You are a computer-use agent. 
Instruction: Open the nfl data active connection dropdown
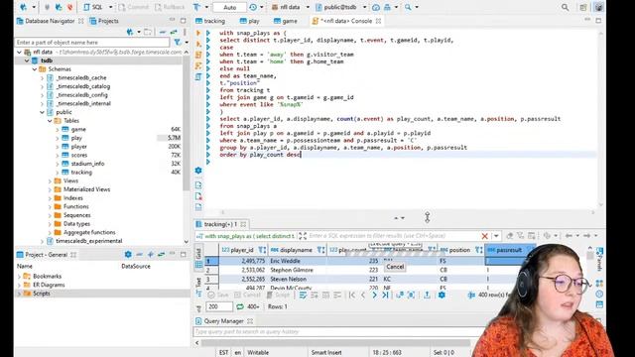[x=308, y=7]
